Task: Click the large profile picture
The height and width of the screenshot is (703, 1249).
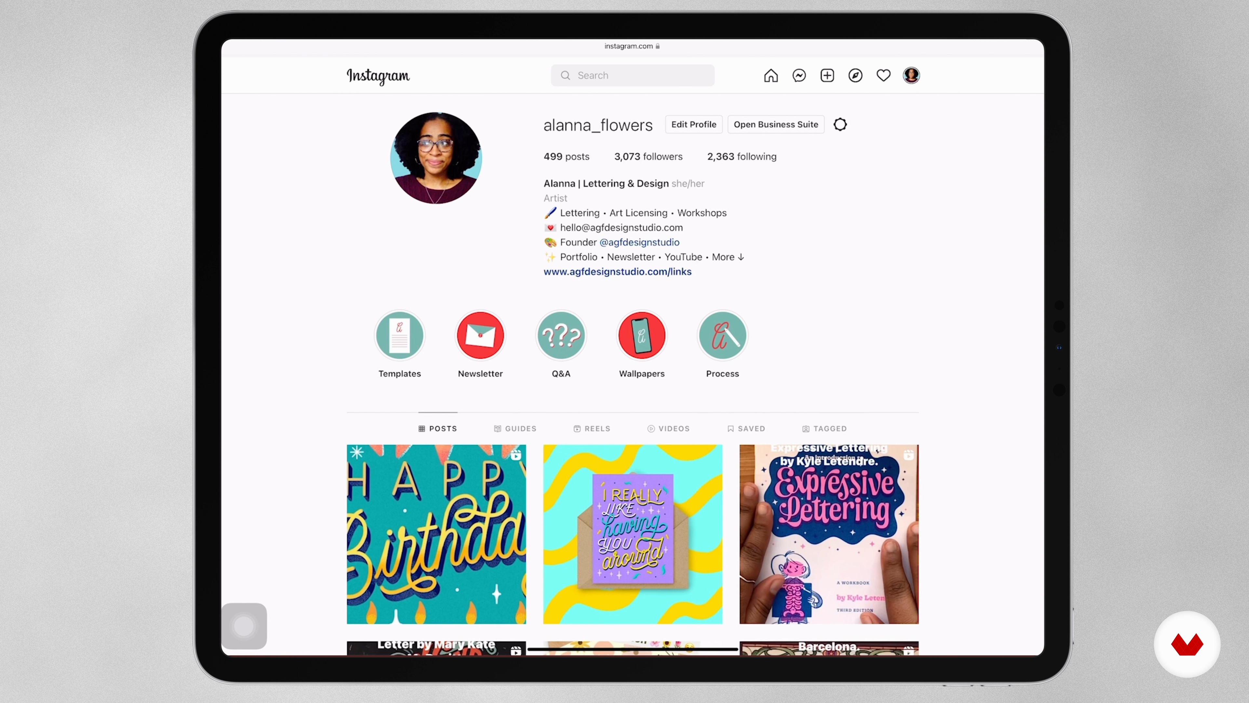Action: tap(436, 158)
